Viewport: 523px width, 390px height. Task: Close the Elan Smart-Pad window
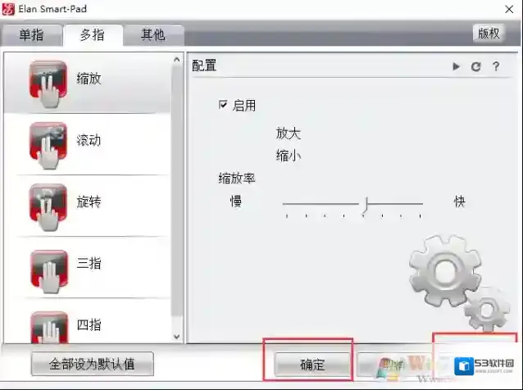point(509,9)
